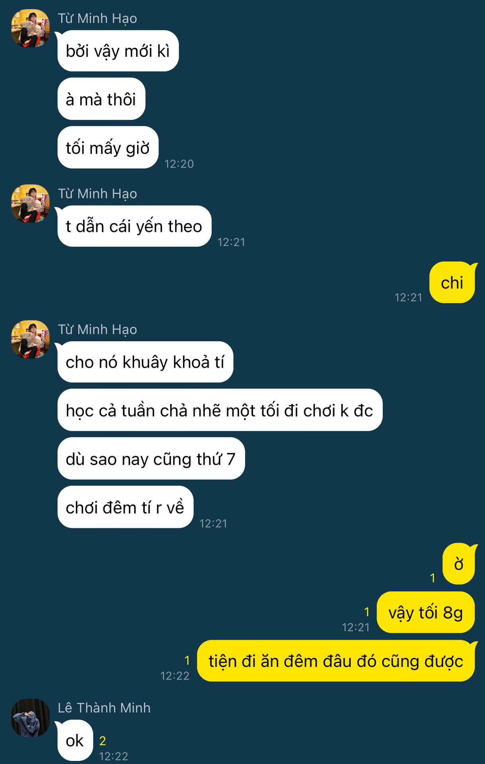This screenshot has height=764, width=485.
Task: Tap the yellow 'ờ' sent message
Action: [x=459, y=564]
